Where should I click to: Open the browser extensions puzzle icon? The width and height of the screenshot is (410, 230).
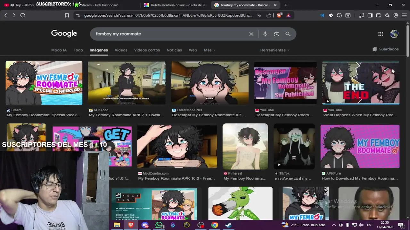coord(340,15)
